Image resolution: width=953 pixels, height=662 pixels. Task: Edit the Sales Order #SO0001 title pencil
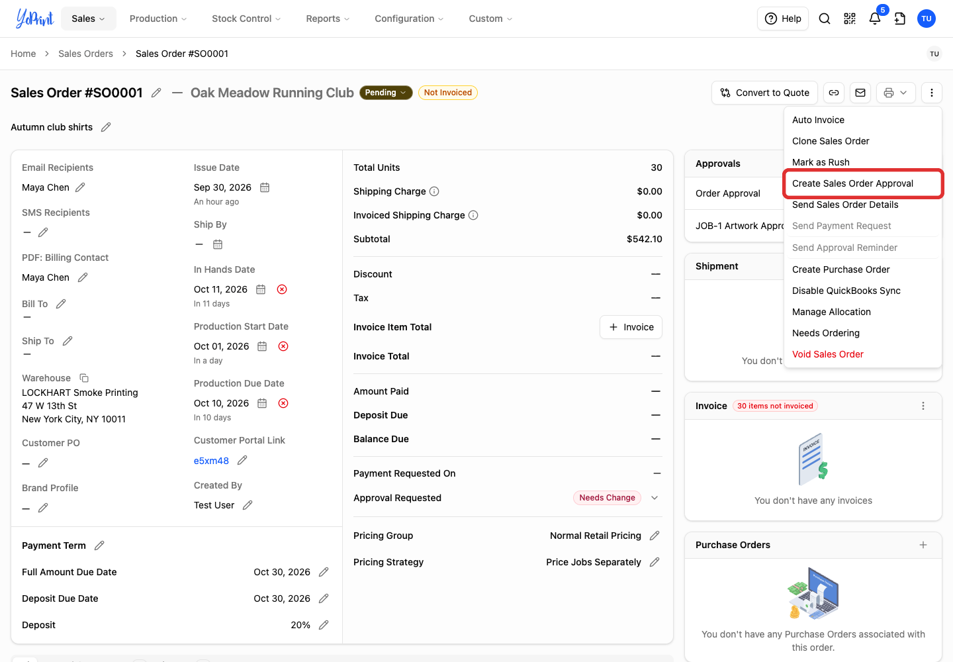pos(156,93)
